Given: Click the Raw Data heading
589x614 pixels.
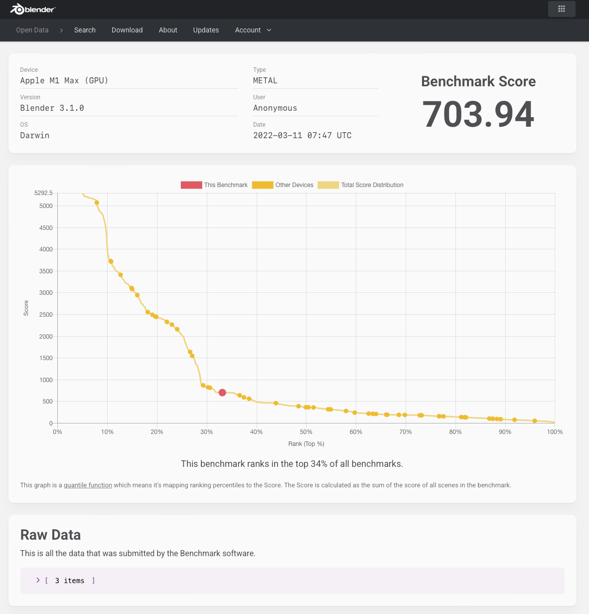Looking at the screenshot, I should click(x=50, y=535).
